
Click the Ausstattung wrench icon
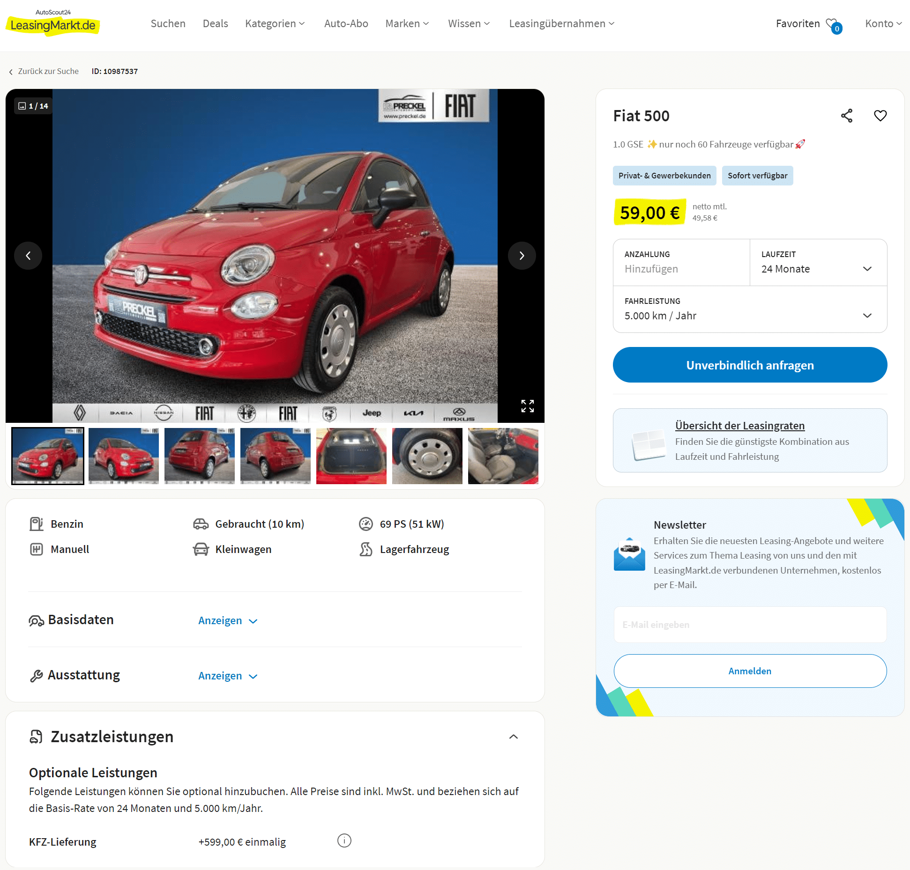tap(37, 676)
